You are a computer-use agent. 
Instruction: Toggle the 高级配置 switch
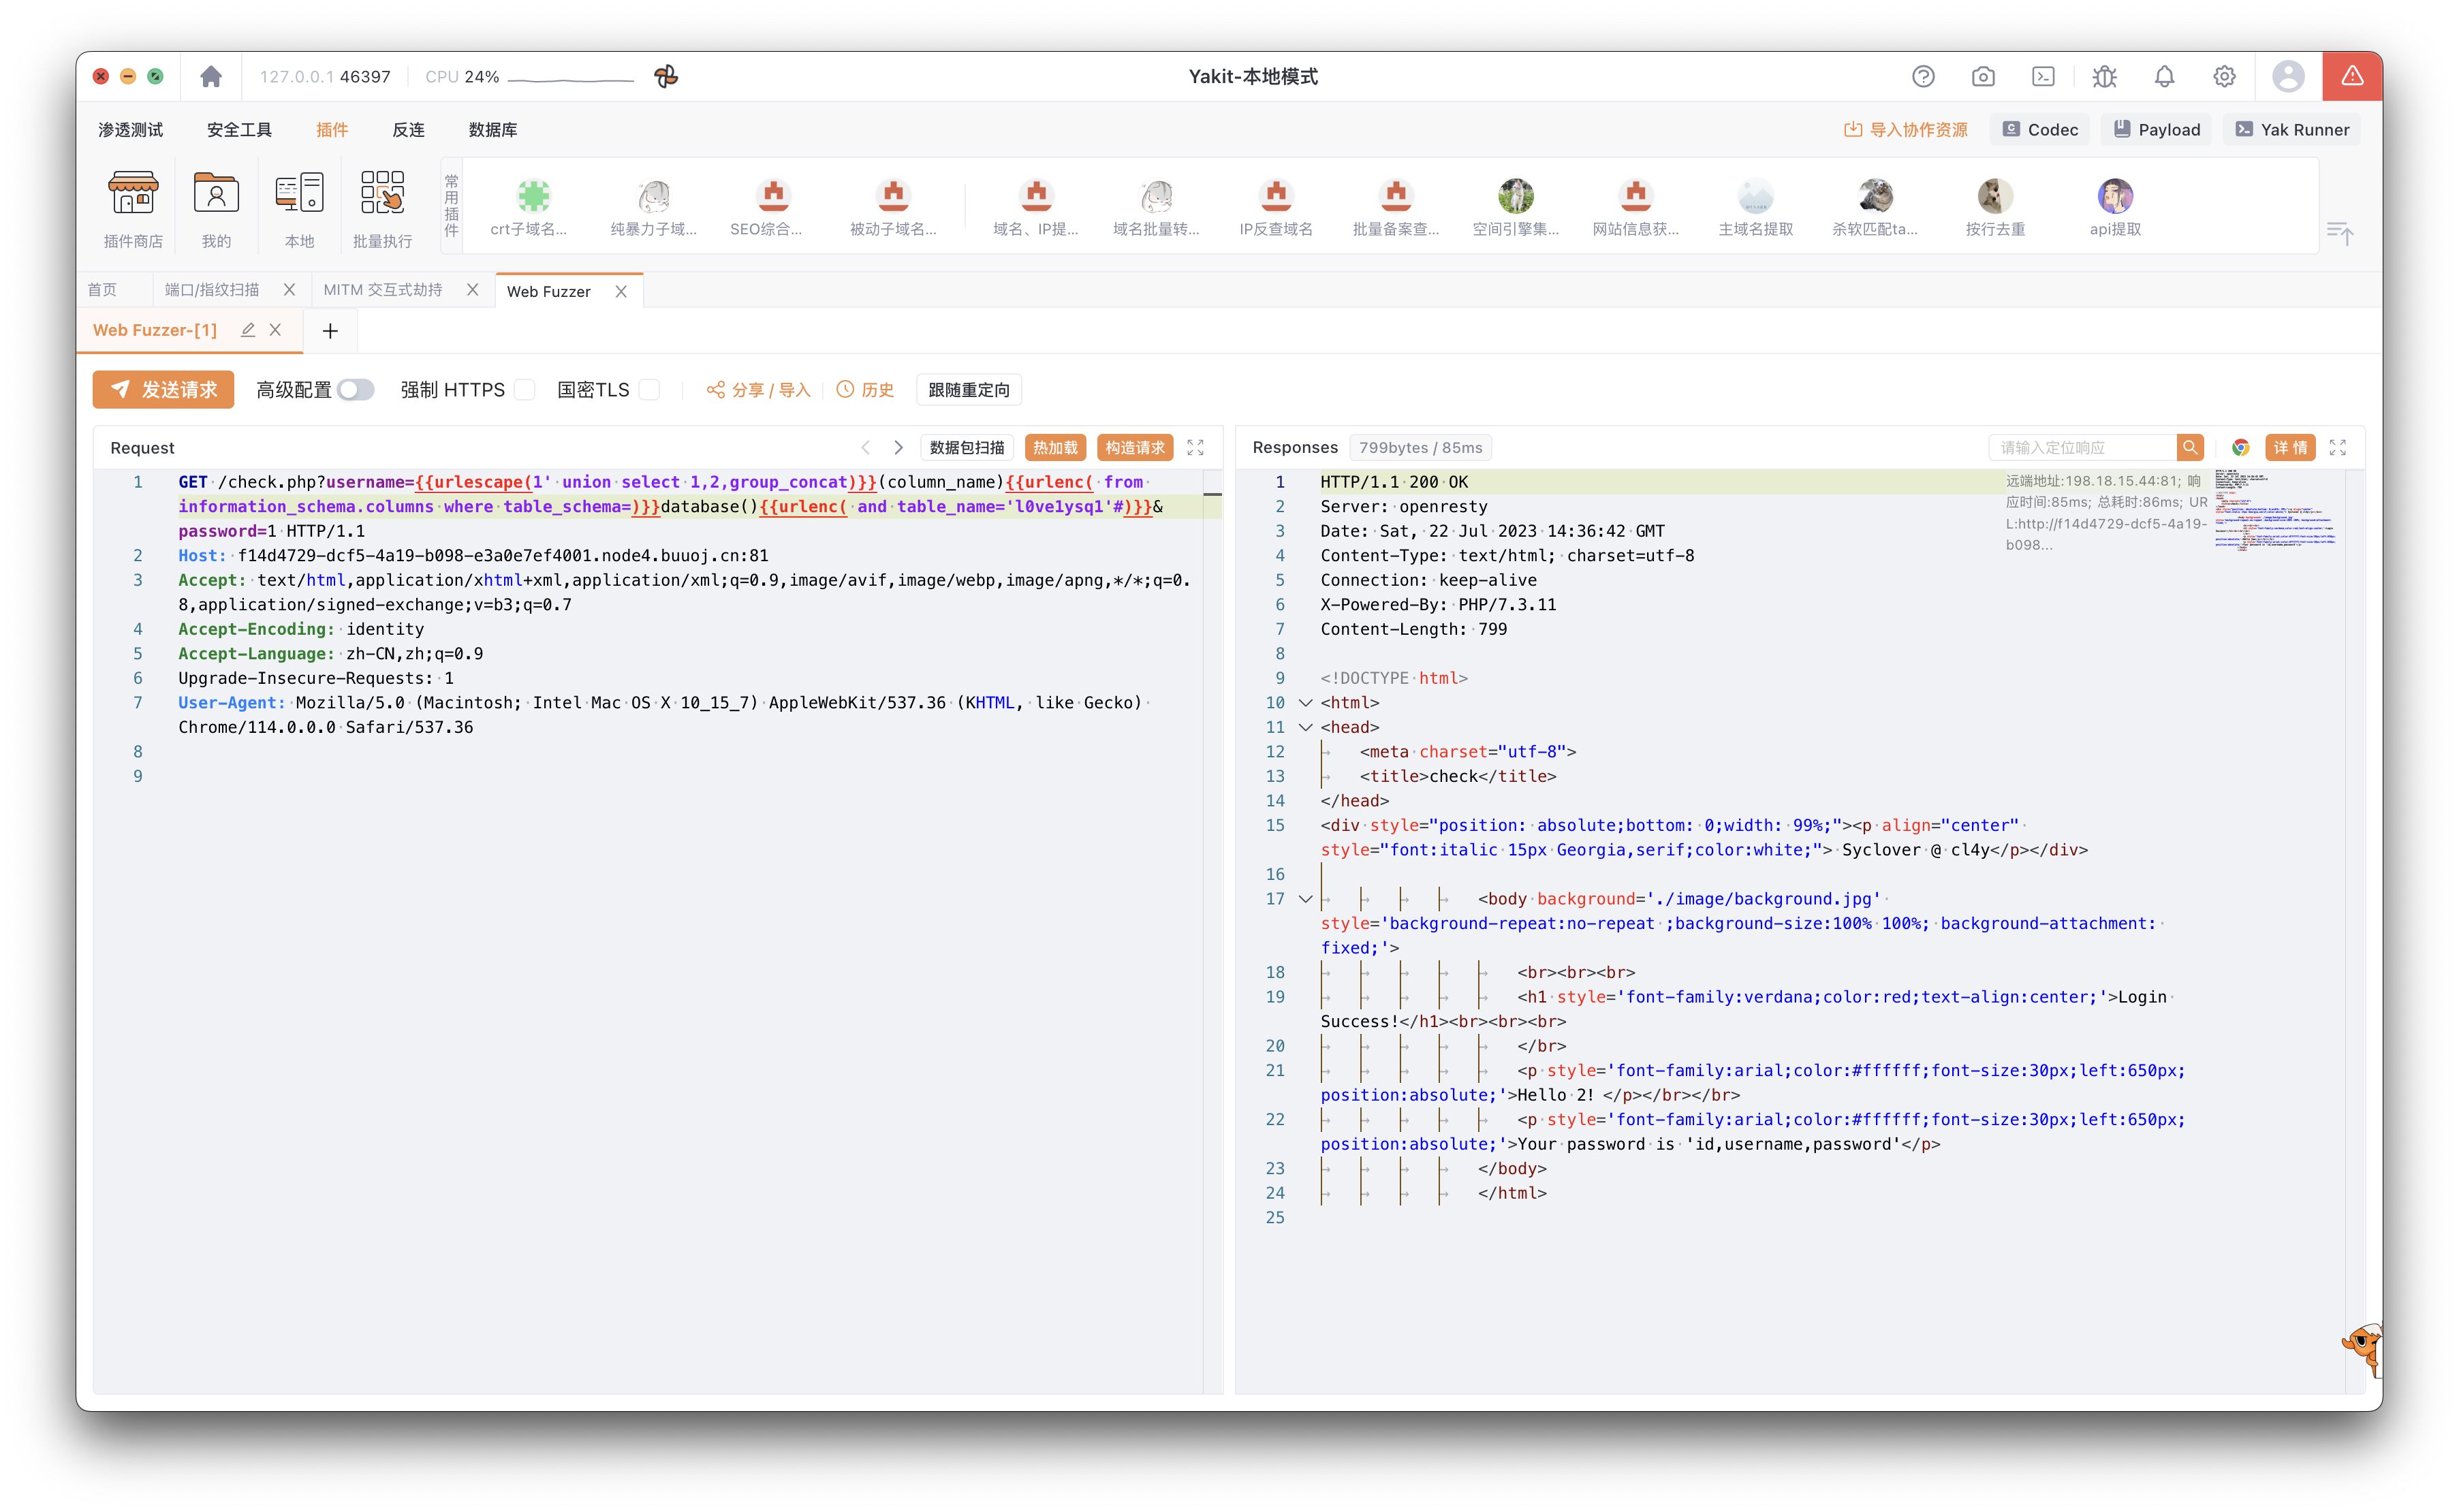coord(355,390)
